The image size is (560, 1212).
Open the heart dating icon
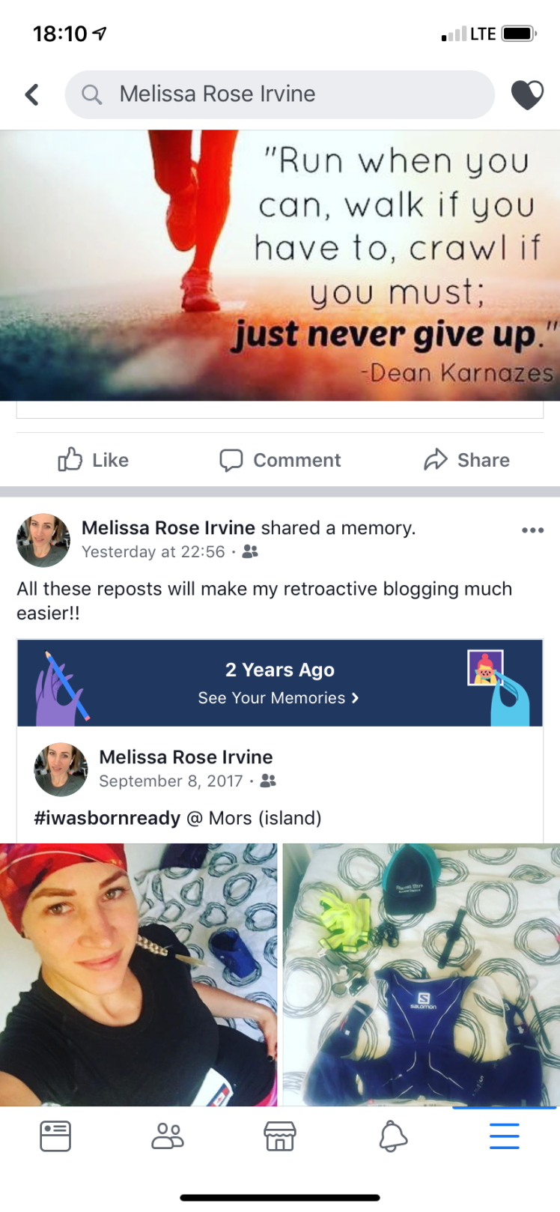tap(527, 94)
